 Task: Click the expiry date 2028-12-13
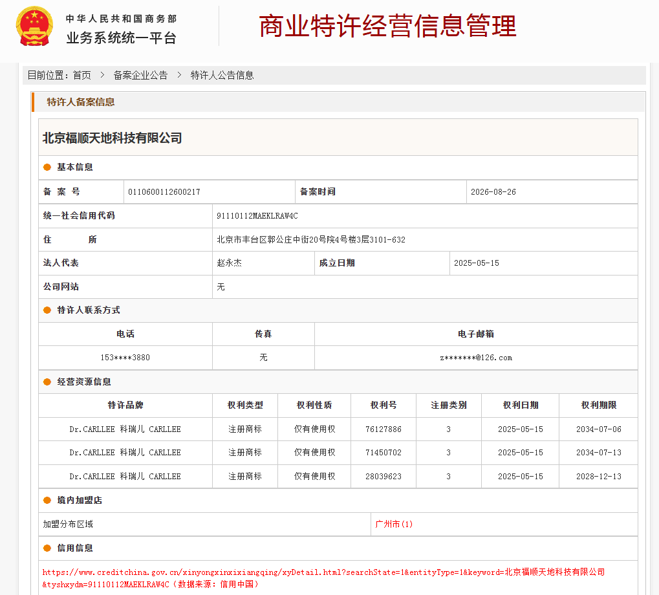(x=598, y=477)
